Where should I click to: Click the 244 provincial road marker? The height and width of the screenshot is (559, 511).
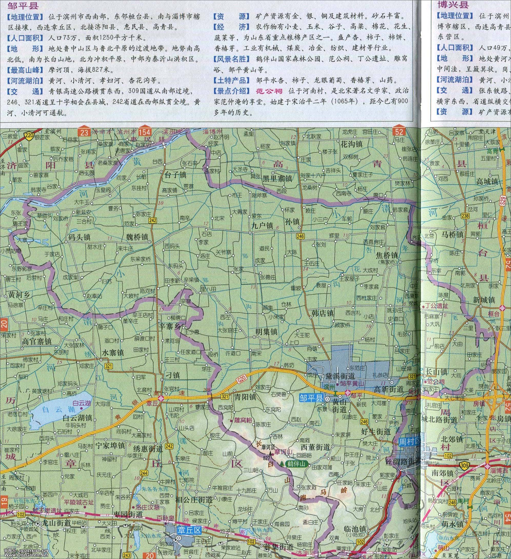tap(144, 473)
